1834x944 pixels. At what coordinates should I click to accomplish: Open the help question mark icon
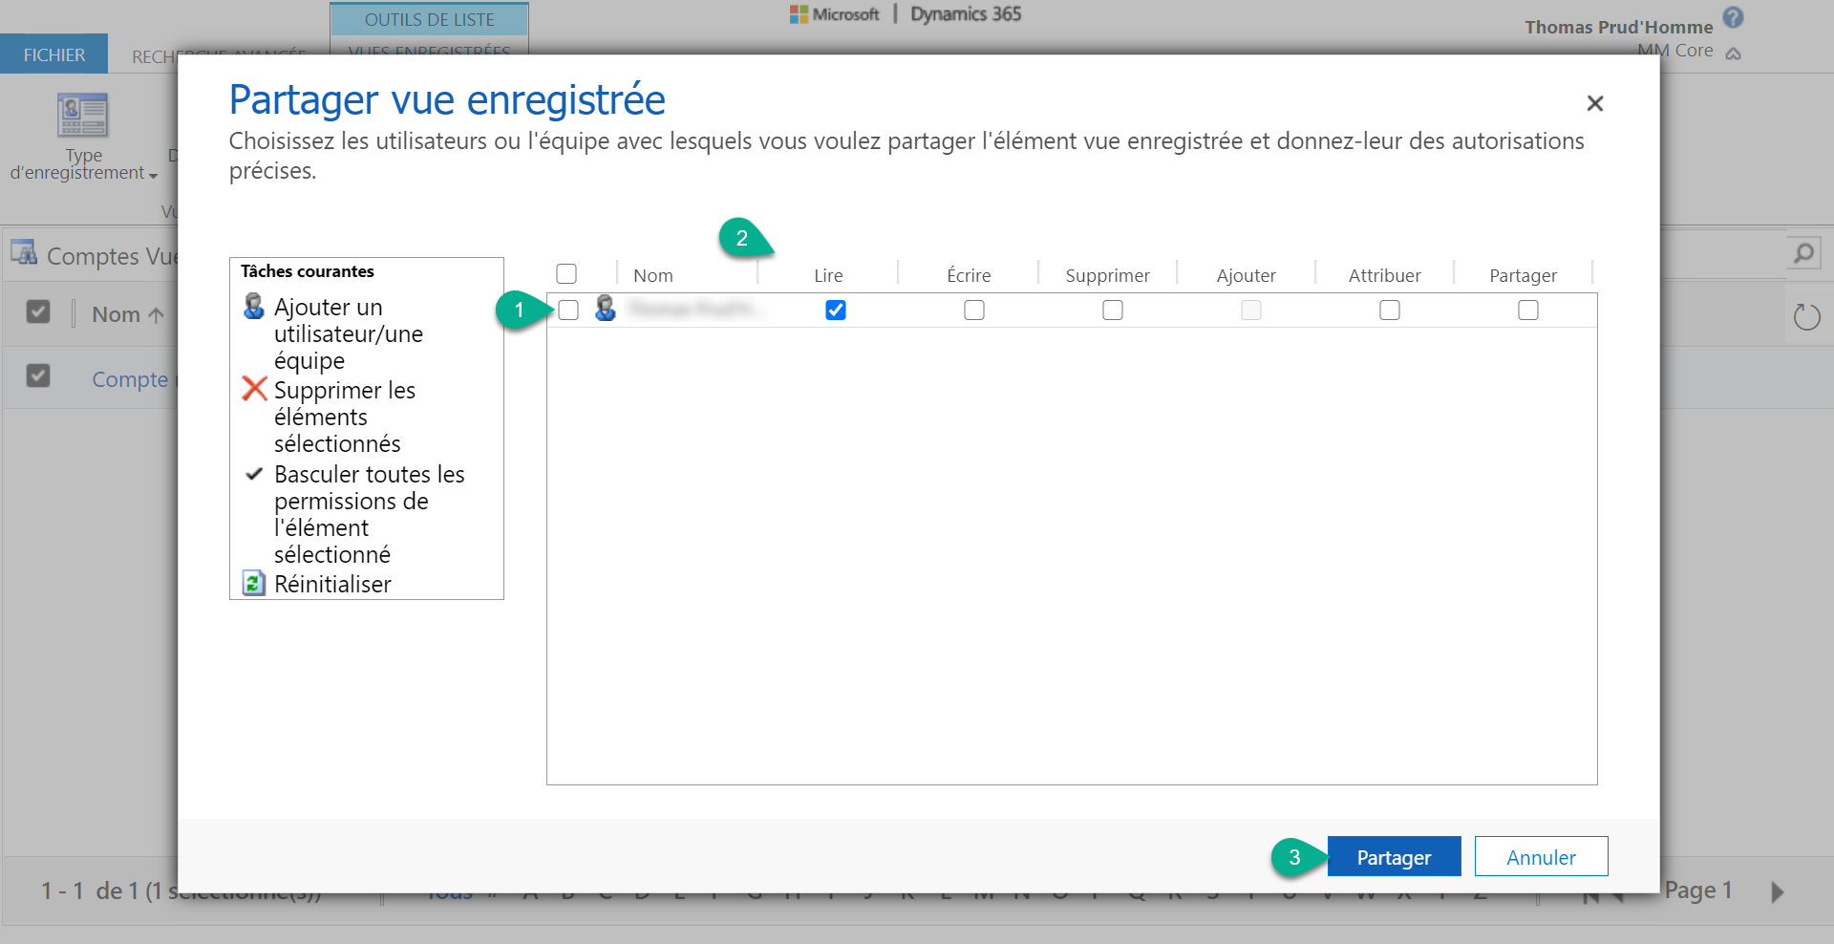pos(1733,17)
